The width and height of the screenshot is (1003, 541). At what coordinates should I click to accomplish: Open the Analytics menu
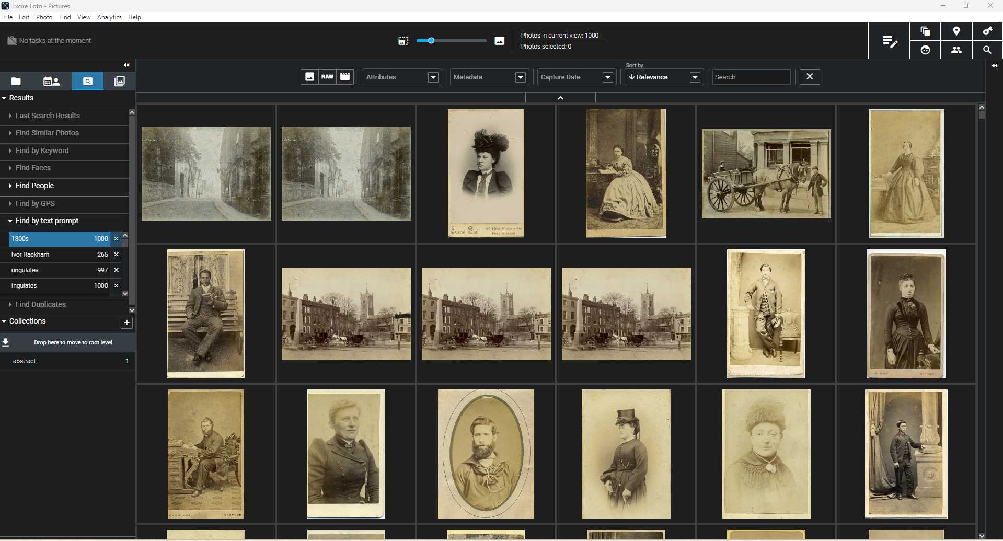coord(109,17)
